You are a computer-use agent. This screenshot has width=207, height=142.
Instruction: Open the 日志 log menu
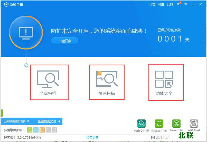(x=152, y=4)
